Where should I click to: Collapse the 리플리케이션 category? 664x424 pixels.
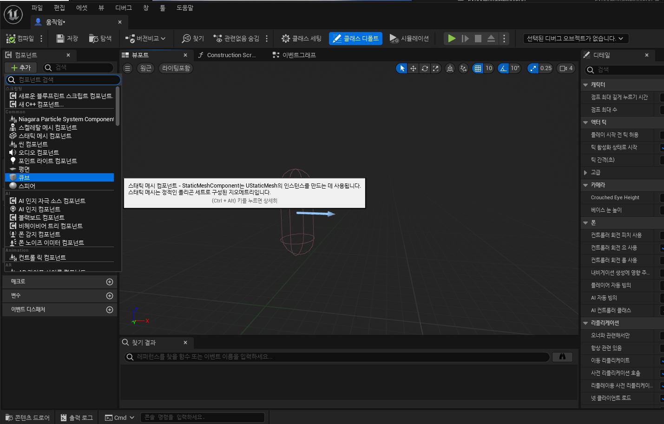[x=585, y=323]
